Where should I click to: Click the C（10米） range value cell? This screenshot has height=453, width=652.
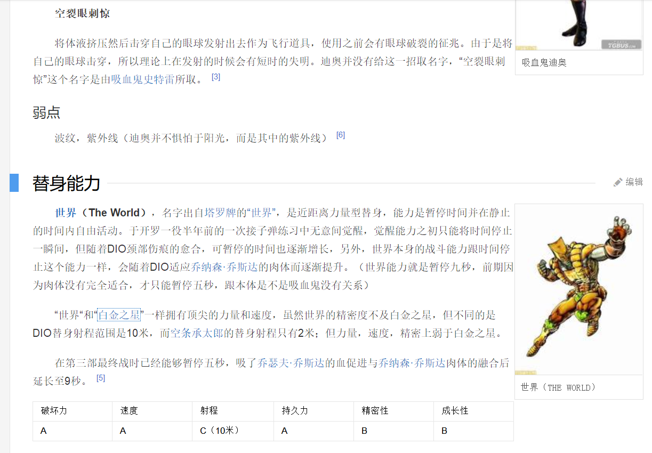click(x=233, y=431)
